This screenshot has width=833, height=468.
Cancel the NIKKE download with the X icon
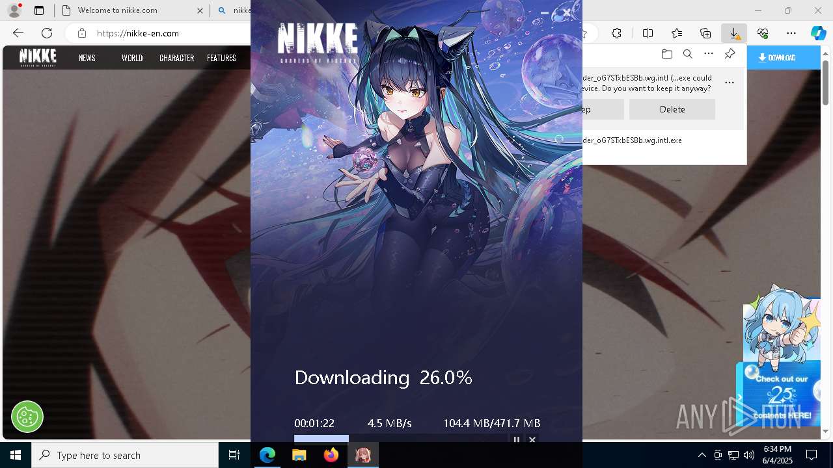(x=532, y=440)
